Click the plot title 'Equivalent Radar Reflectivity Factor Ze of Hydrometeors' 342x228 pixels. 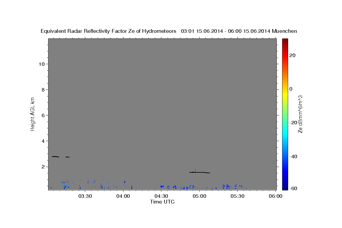[109, 31]
